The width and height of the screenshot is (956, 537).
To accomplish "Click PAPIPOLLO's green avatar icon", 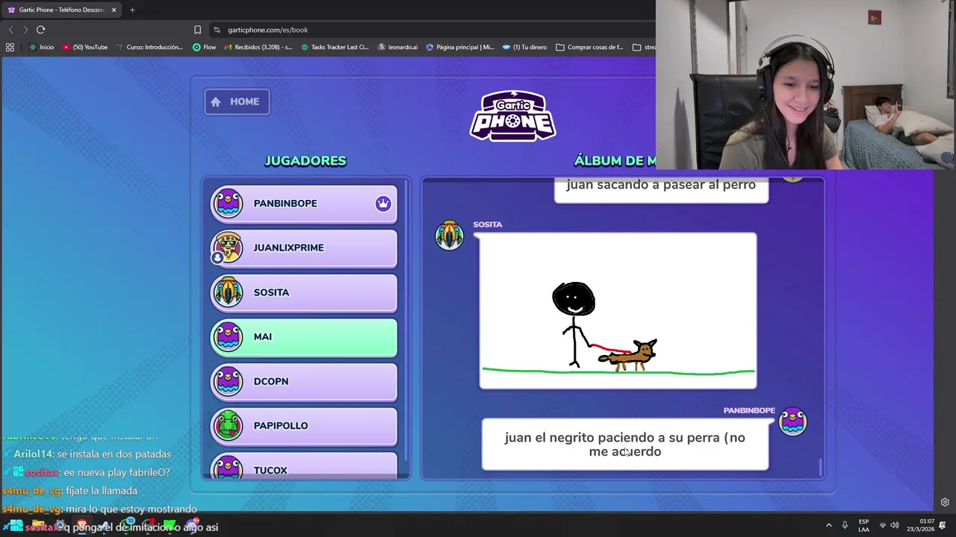I will (x=227, y=426).
